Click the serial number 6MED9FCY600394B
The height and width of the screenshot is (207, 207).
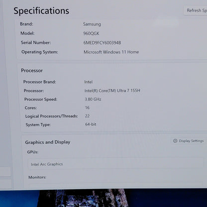coord(102,43)
